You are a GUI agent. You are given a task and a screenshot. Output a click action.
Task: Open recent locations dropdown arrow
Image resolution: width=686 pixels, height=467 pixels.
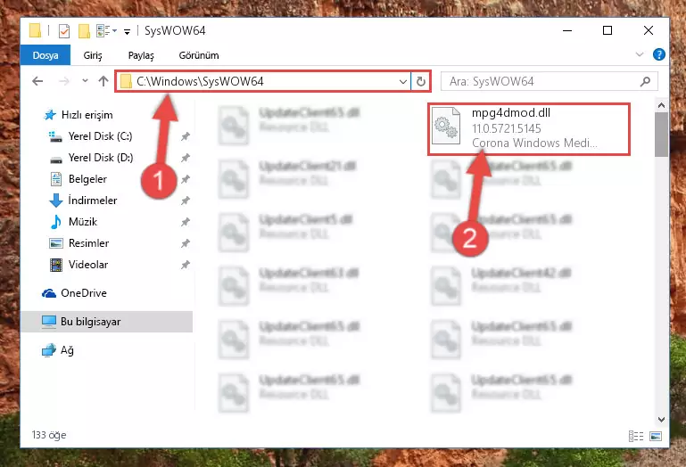[x=85, y=81]
